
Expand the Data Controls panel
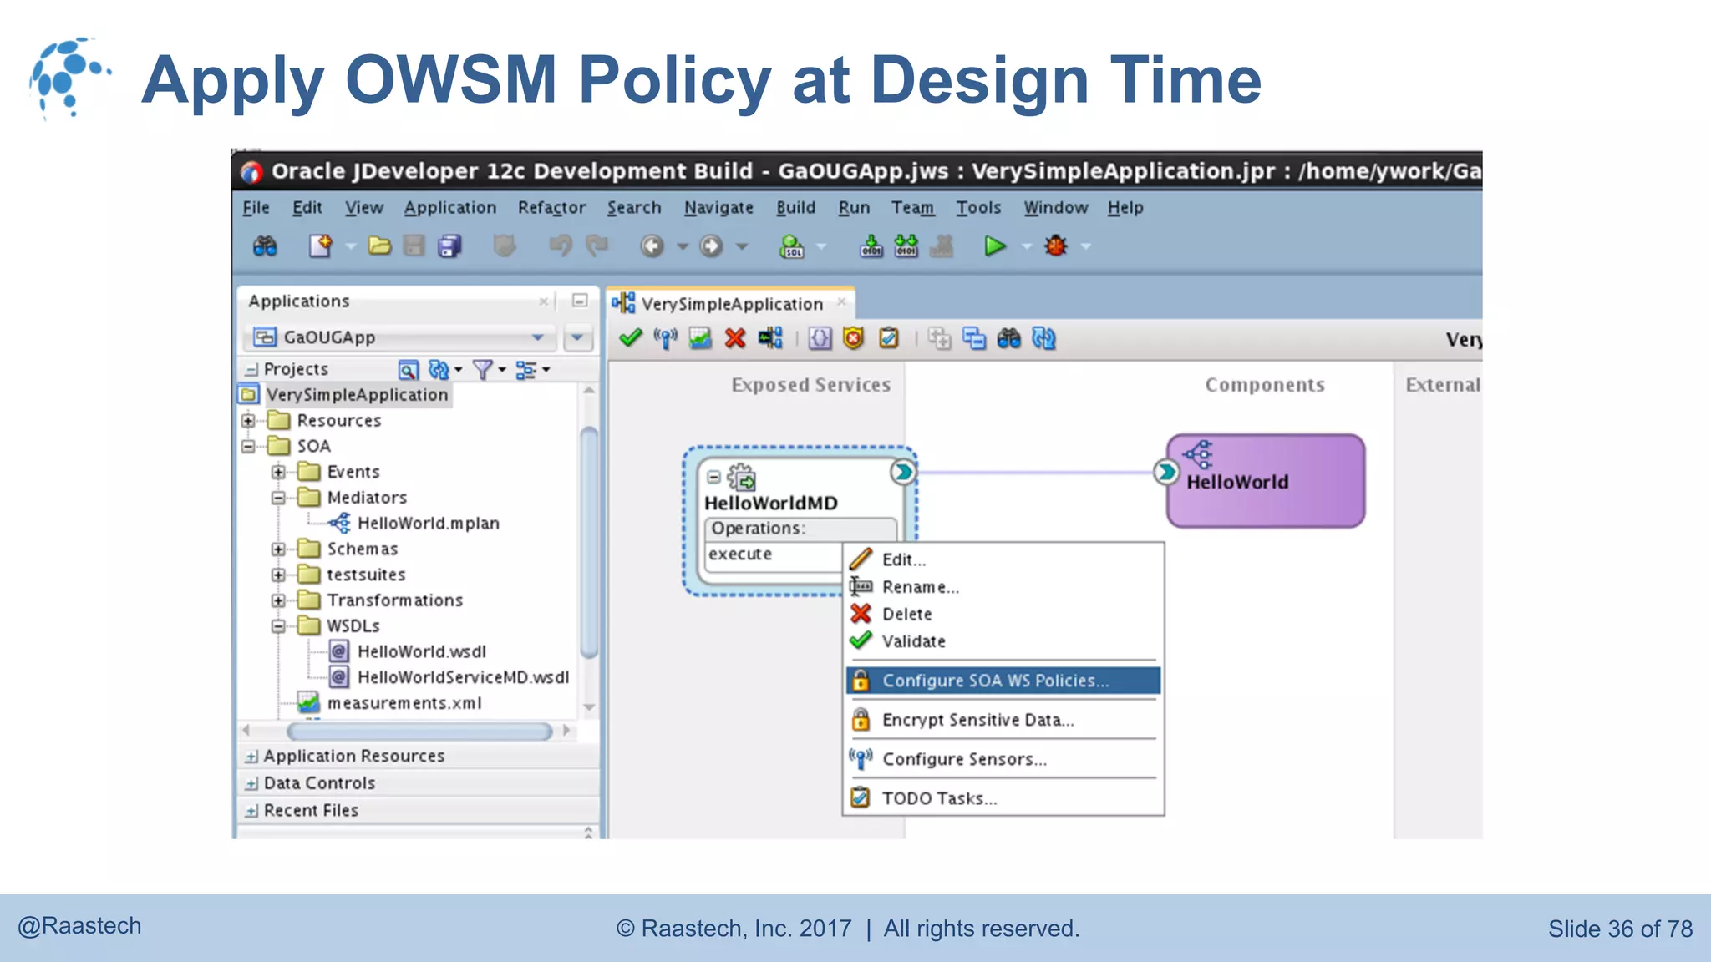point(251,783)
